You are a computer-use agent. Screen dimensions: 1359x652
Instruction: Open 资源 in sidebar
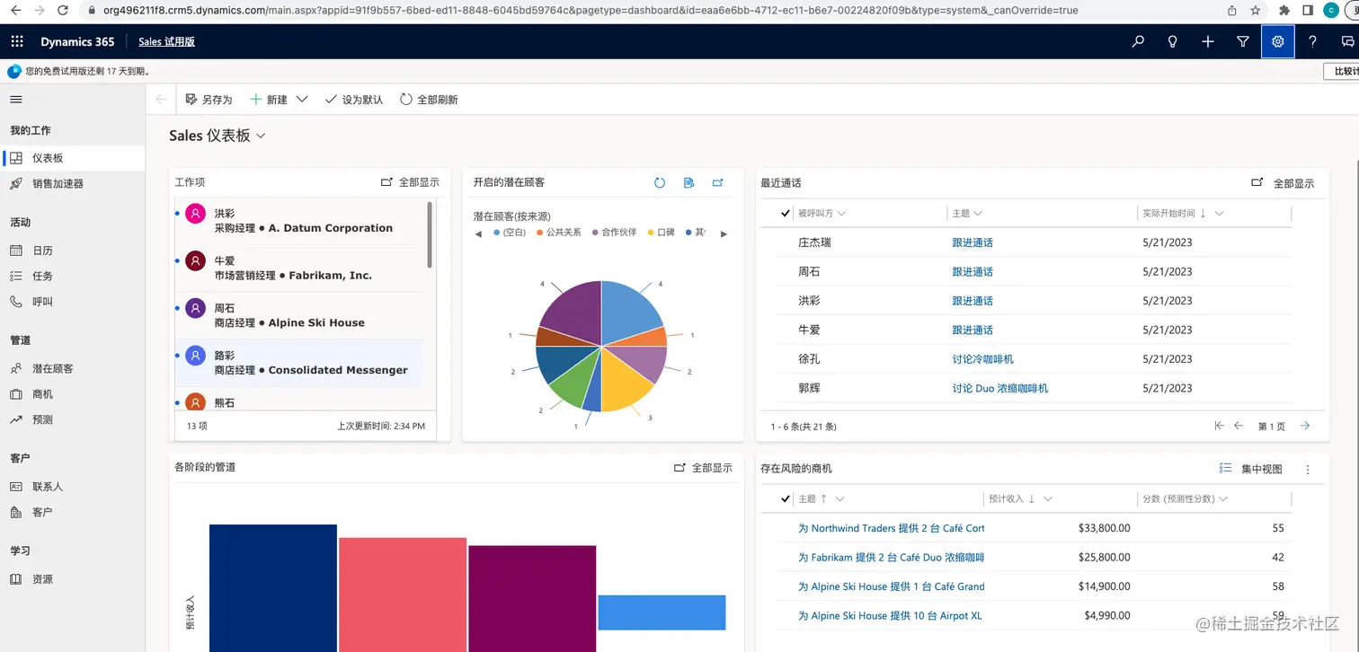tap(73, 579)
